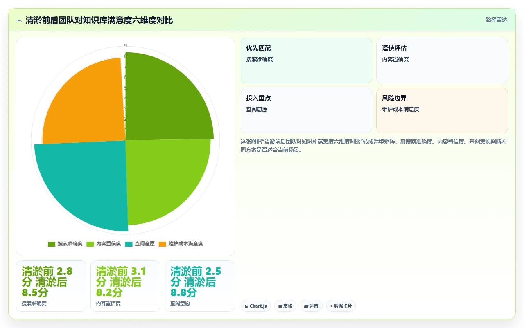
Task: Click the axis label 9 atop chart
Action: point(125,45)
